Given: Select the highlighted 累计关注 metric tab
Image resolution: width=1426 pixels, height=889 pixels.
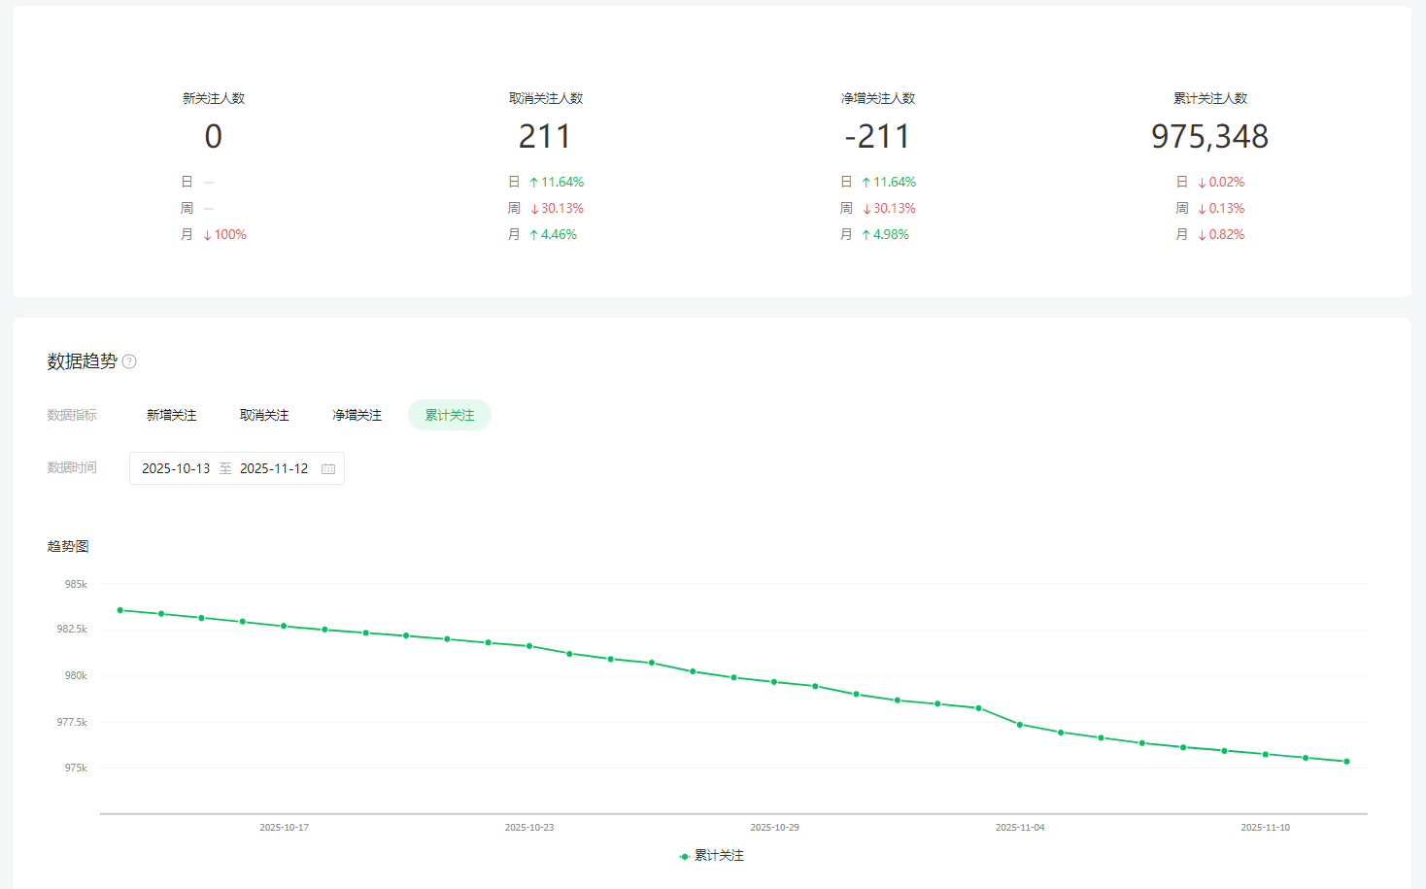Looking at the screenshot, I should coord(450,415).
